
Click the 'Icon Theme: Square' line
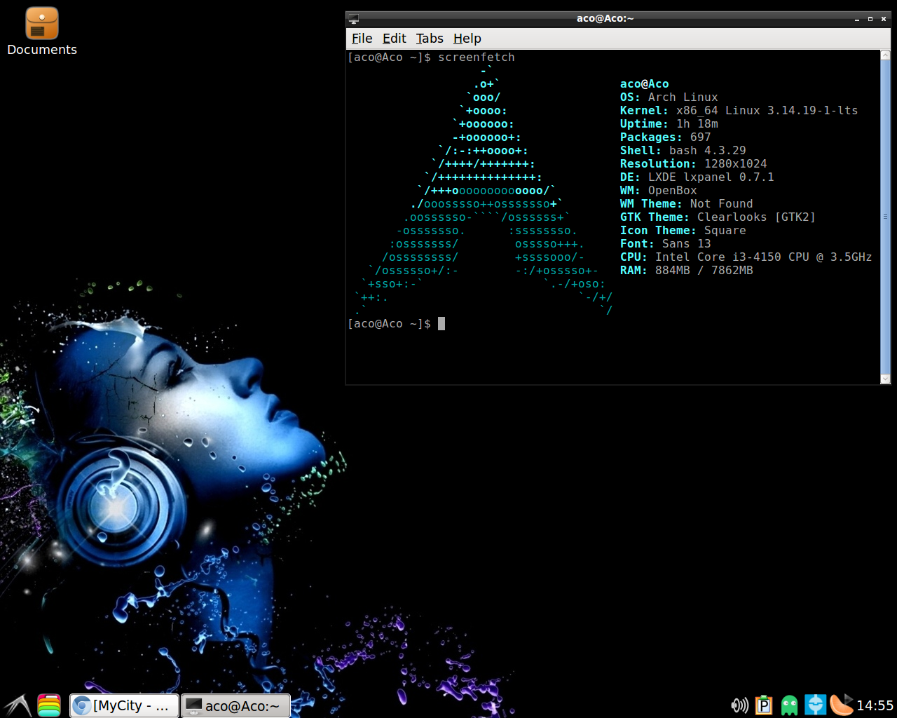(x=683, y=231)
